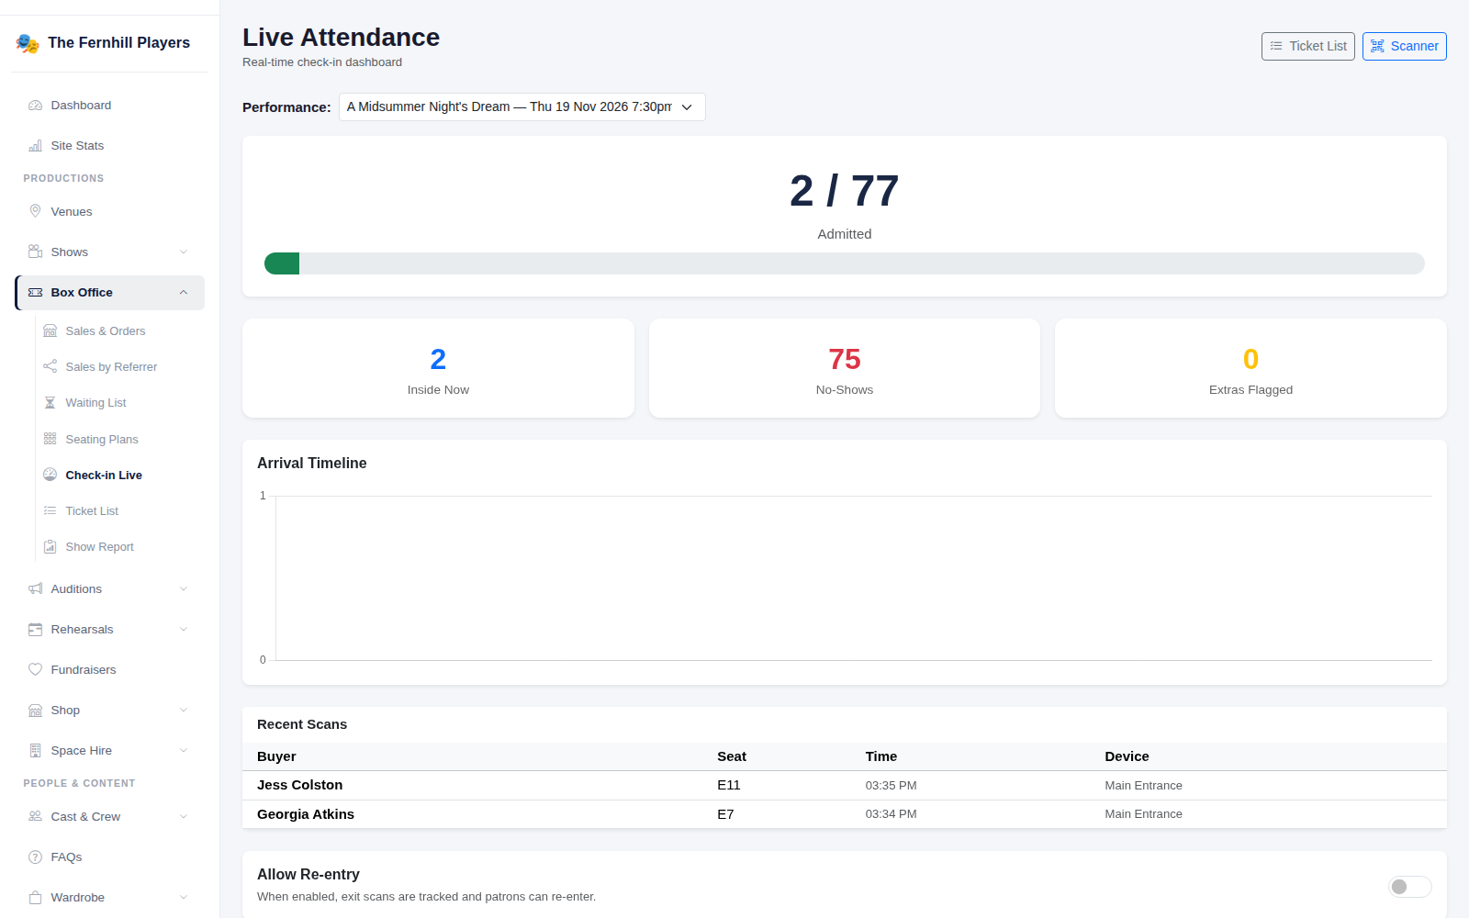The height and width of the screenshot is (918, 1469).
Task: Expand the Shows submenu chevron
Action: point(184,252)
